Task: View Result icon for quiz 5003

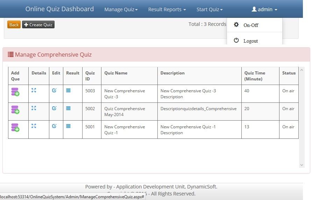Action: 68,90
